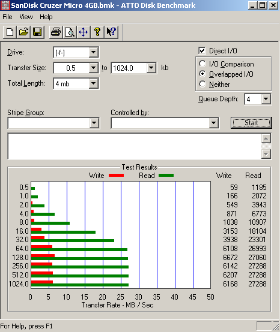Open Print Preview magnifier icon

pyautogui.click(x=70, y=32)
